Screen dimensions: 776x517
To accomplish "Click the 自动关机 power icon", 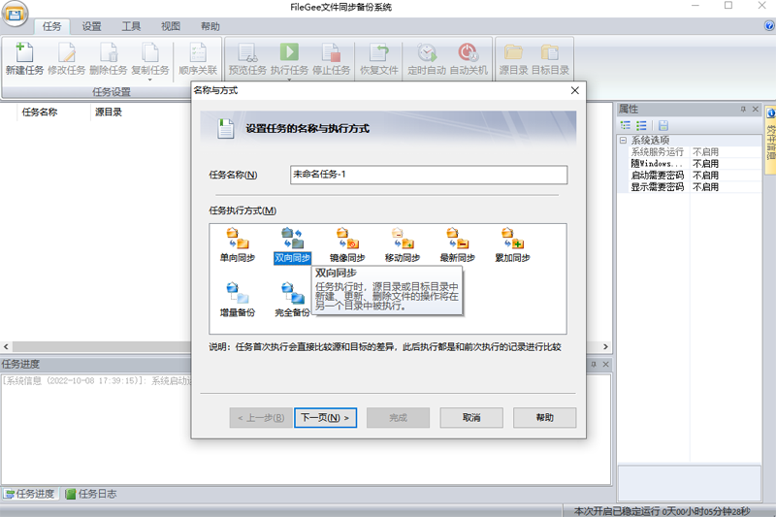I will click(469, 52).
